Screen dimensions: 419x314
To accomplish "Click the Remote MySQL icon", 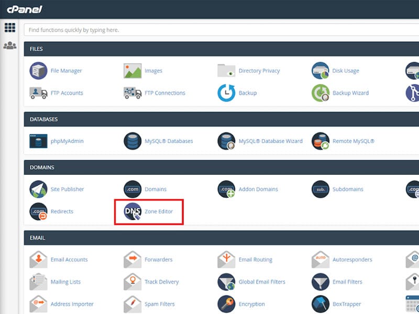I will (x=321, y=141).
